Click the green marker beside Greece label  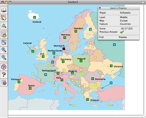[x=87, y=99]
